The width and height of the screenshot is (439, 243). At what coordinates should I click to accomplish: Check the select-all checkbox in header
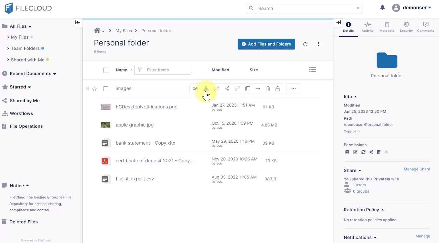click(106, 70)
